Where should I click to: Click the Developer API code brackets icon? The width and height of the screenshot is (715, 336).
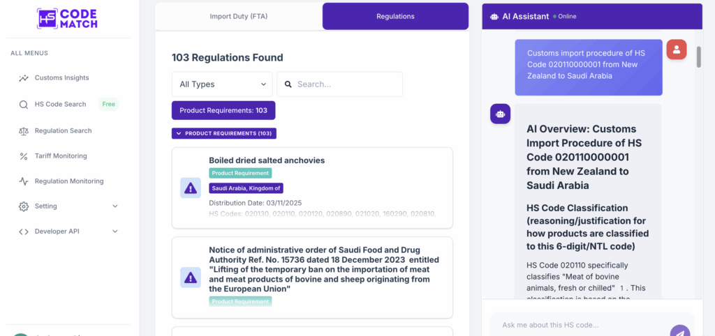(23, 231)
